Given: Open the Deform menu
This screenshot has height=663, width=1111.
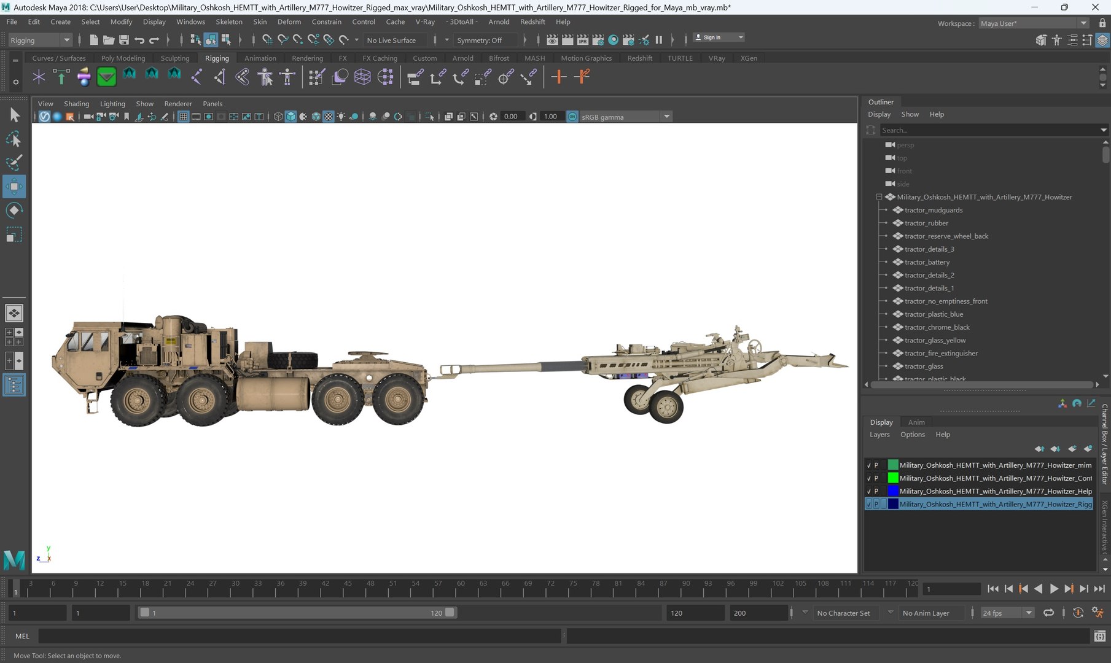Looking at the screenshot, I should tap(289, 21).
